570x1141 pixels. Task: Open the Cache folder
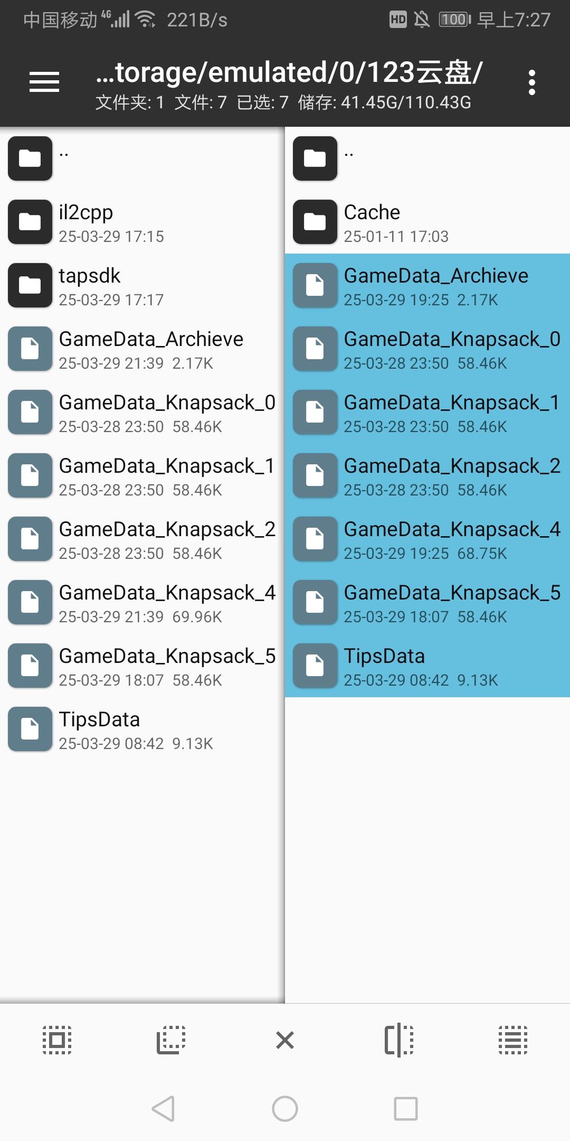427,222
